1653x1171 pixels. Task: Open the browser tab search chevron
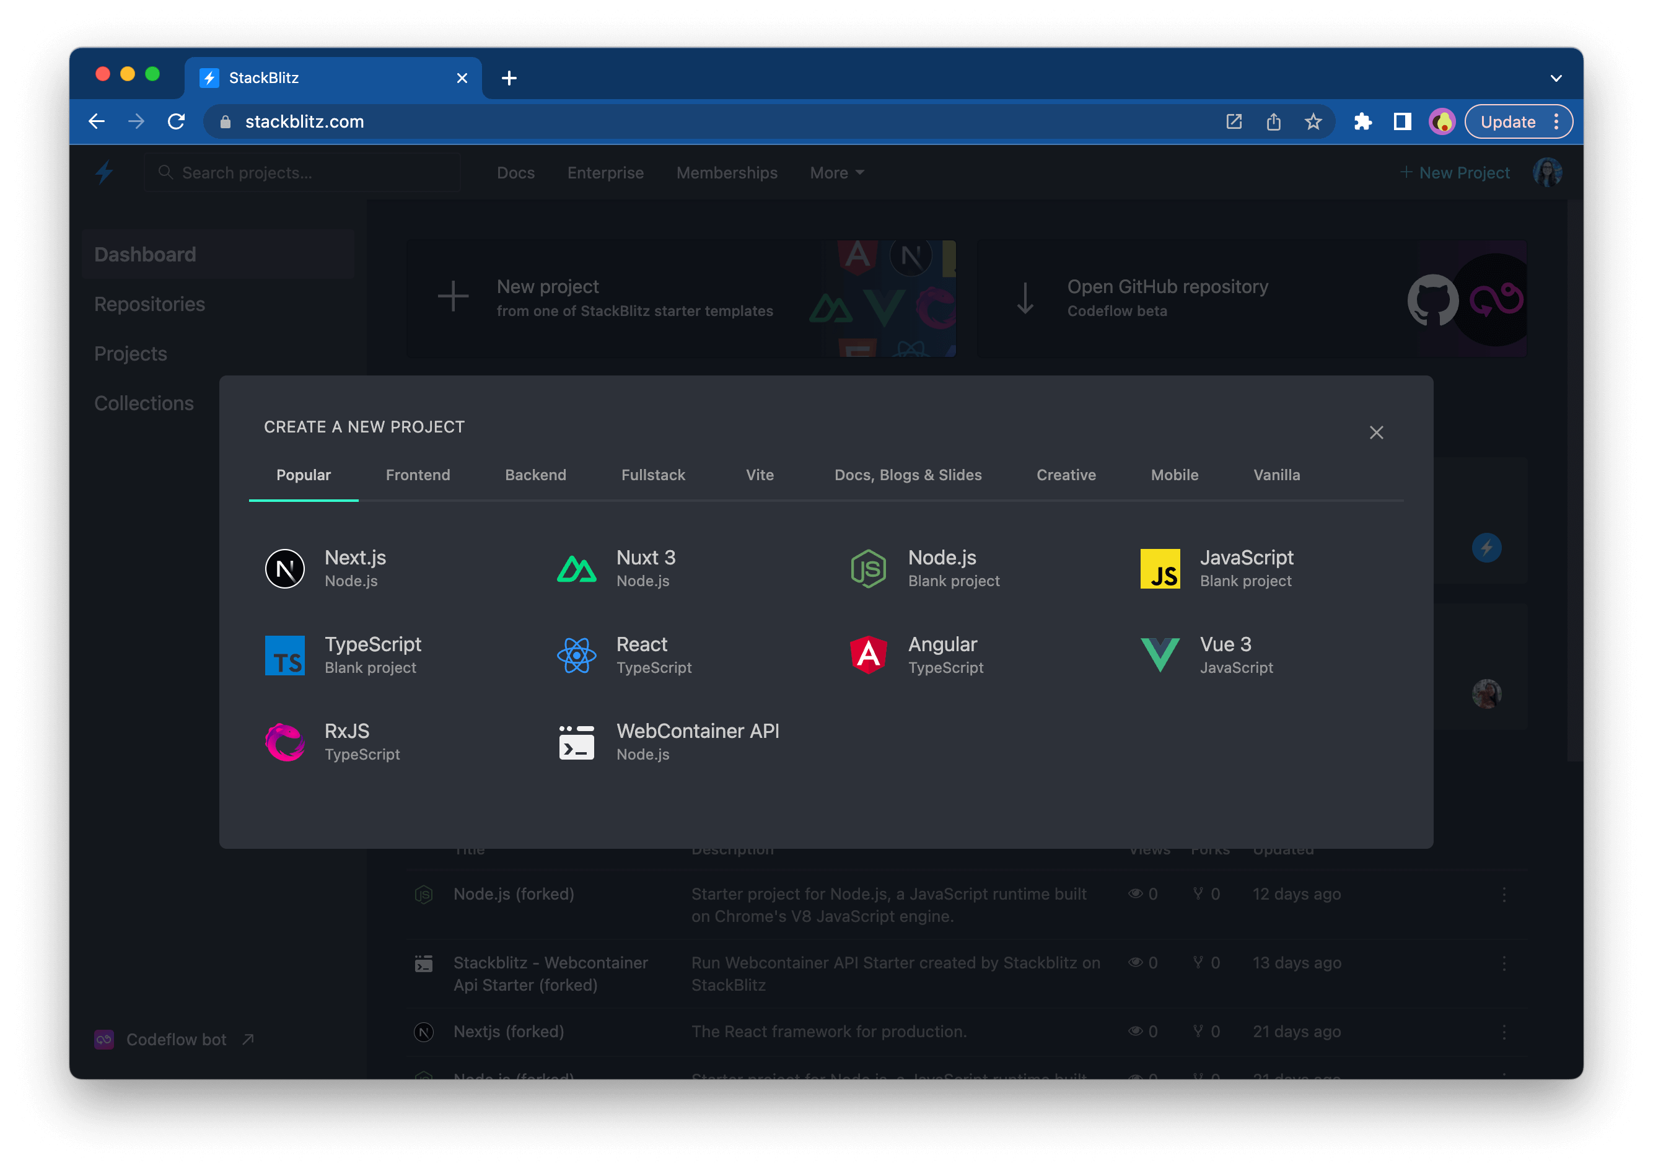click(x=1556, y=77)
